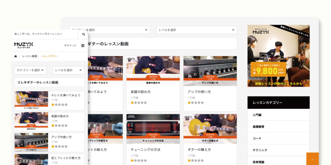The height and width of the screenshot is (165, 331).
Task: Select 入門編 in lesson category sidebar
Action: 278,115
